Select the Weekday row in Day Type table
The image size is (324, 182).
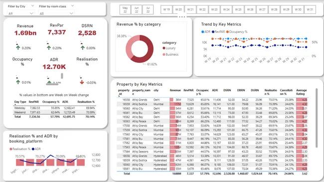pos(54,108)
